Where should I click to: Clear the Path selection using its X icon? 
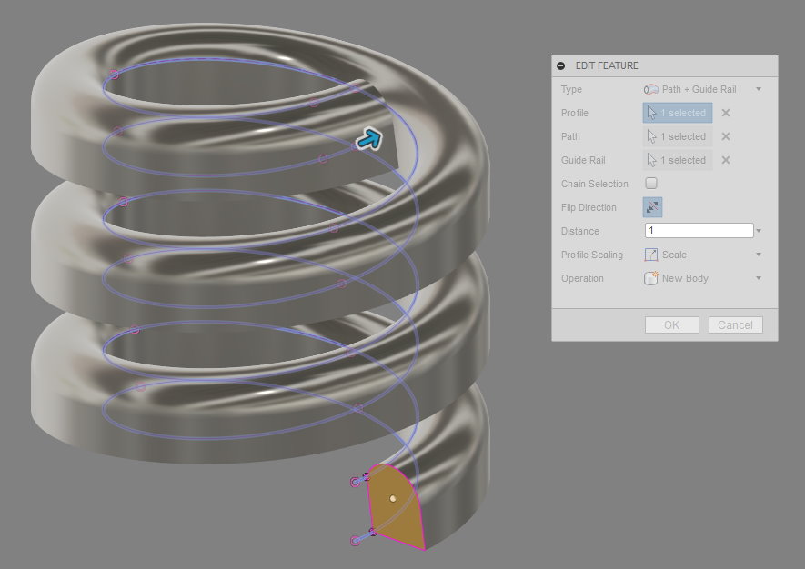point(725,136)
